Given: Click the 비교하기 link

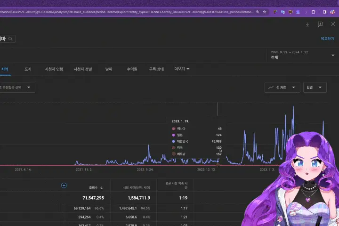Looking at the screenshot, I should (327, 39).
